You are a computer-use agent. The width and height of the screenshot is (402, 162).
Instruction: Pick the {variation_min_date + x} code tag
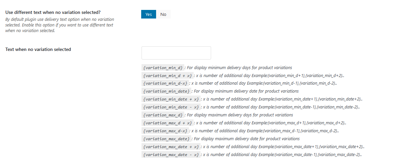coord(171,99)
